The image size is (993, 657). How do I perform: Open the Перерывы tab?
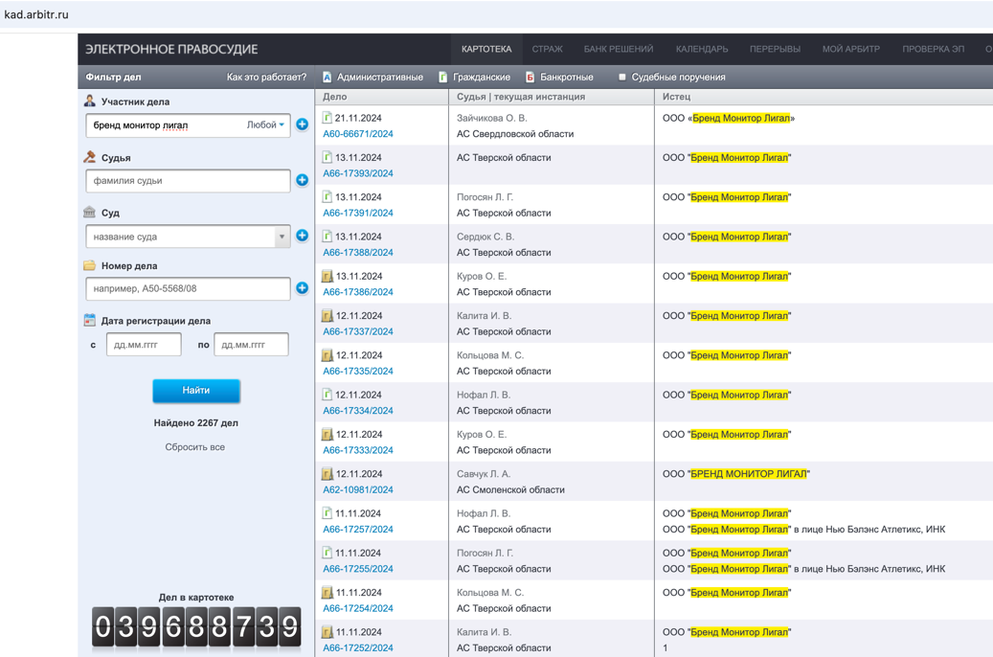[775, 49]
